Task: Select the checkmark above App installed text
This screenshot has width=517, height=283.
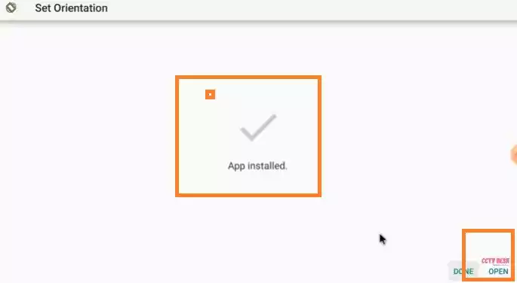Action: 258,127
